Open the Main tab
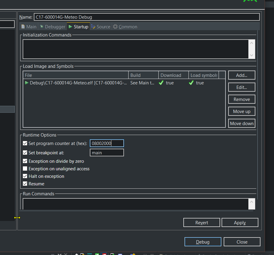This screenshot has height=255, width=274. (x=29, y=27)
